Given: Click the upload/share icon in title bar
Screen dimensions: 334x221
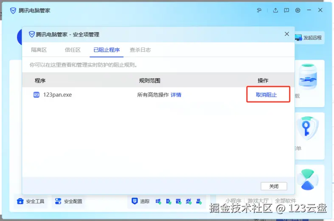Looking at the screenshot, I should click(x=275, y=10).
